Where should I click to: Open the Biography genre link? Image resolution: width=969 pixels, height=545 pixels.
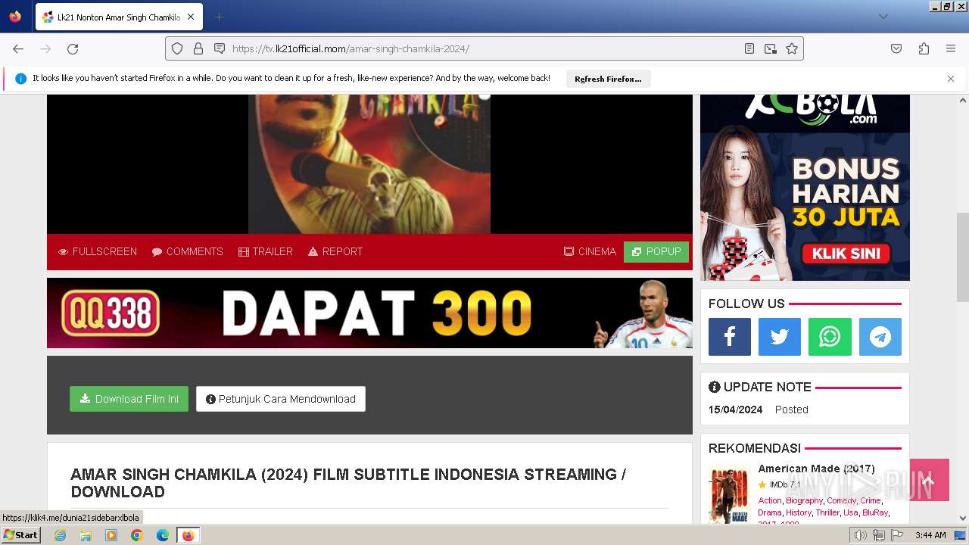[804, 500]
